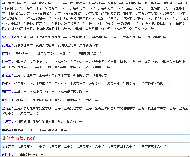This screenshot has width=190, height=157.
Task: Click the text 虹口新市学校
Action: pos(47,53)
